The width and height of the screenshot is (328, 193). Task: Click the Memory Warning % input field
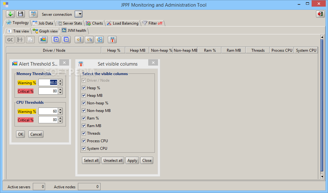coord(48,83)
